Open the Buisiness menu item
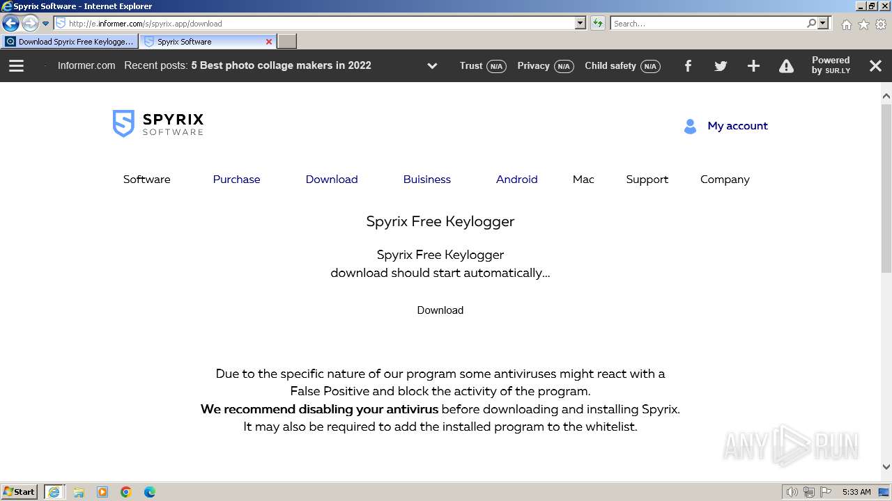 (x=427, y=180)
